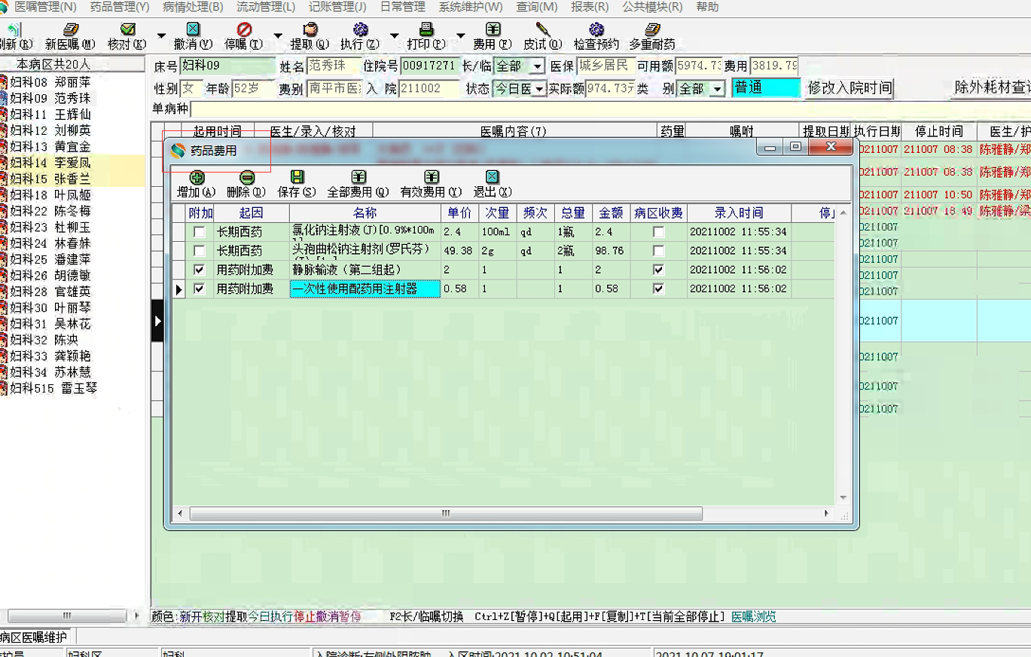Show 全部费用 all fees

tap(358, 185)
